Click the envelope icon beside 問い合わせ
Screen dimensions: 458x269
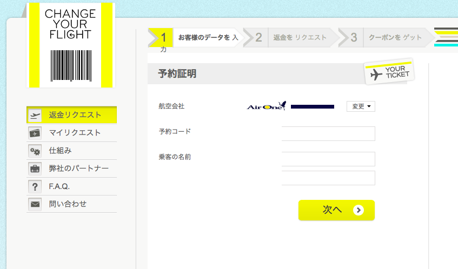click(x=35, y=204)
